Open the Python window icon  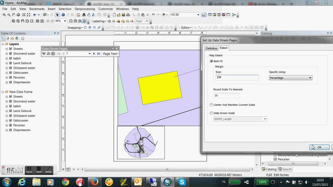[228, 15]
